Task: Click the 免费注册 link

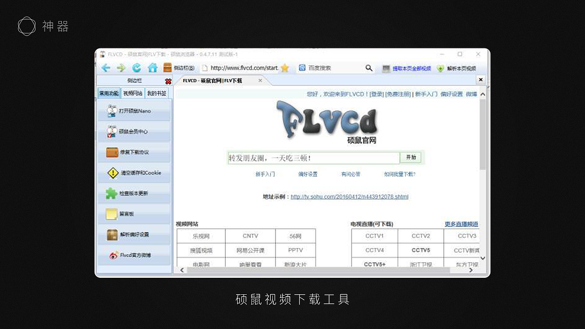Action: pos(398,94)
